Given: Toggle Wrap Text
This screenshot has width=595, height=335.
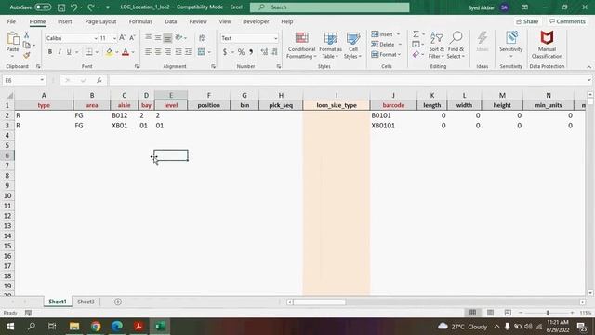Looking at the screenshot, I should (202, 37).
